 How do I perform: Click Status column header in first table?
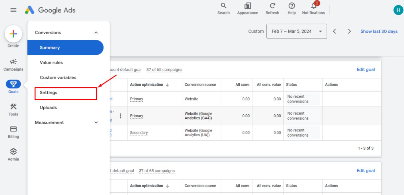tap(292, 85)
